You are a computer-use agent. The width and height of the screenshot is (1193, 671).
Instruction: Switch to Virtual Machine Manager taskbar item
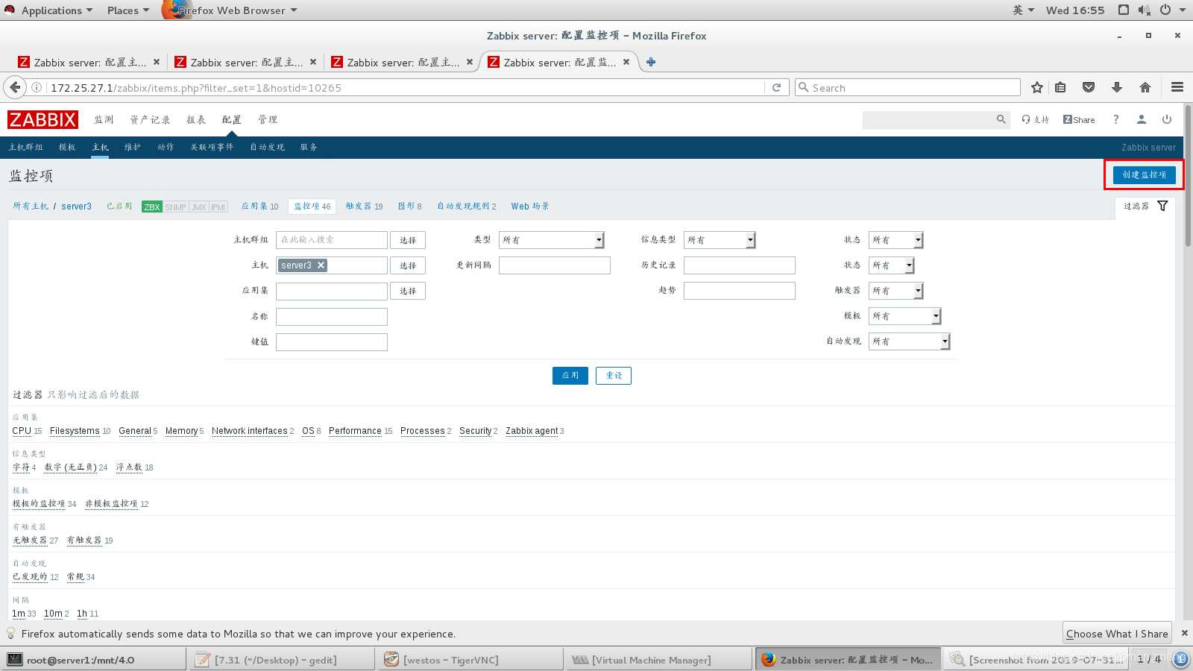pyautogui.click(x=658, y=659)
